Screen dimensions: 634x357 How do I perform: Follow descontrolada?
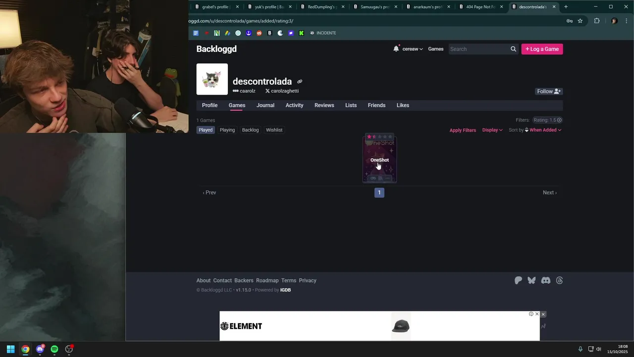point(549,91)
